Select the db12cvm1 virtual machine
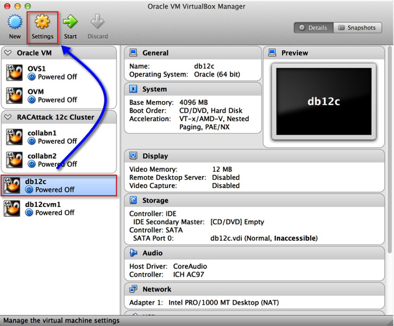This screenshot has height=326, width=394. 59,208
